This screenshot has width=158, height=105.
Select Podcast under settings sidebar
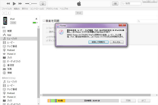tap(19, 50)
